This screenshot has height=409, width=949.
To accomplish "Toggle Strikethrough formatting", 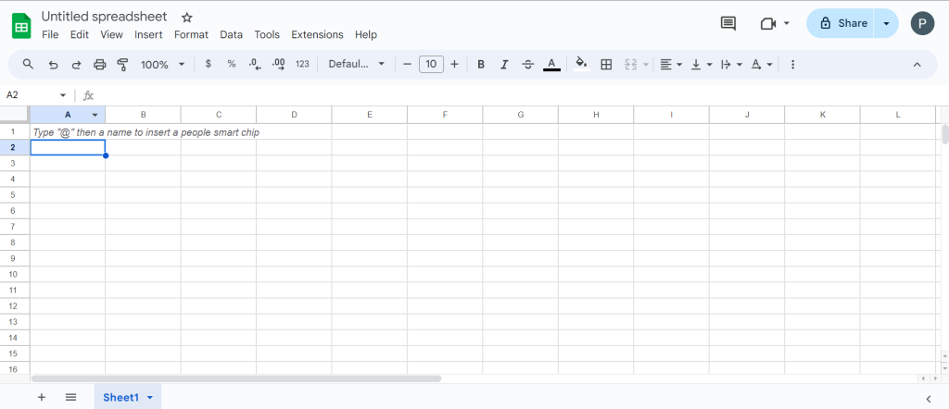I will [527, 65].
